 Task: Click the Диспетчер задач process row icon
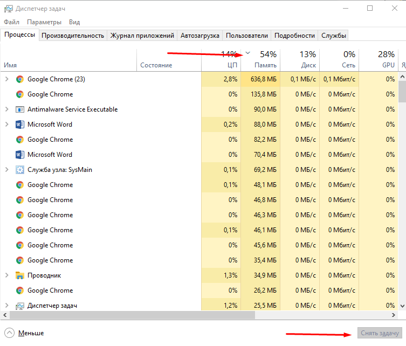[20, 306]
